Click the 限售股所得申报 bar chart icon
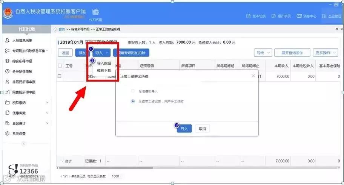 7,92
